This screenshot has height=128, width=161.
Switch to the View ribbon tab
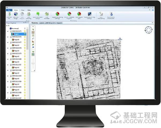point(22,10)
